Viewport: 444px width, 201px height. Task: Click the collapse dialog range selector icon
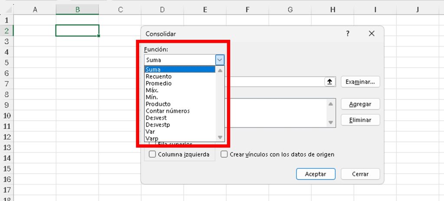pos(330,82)
